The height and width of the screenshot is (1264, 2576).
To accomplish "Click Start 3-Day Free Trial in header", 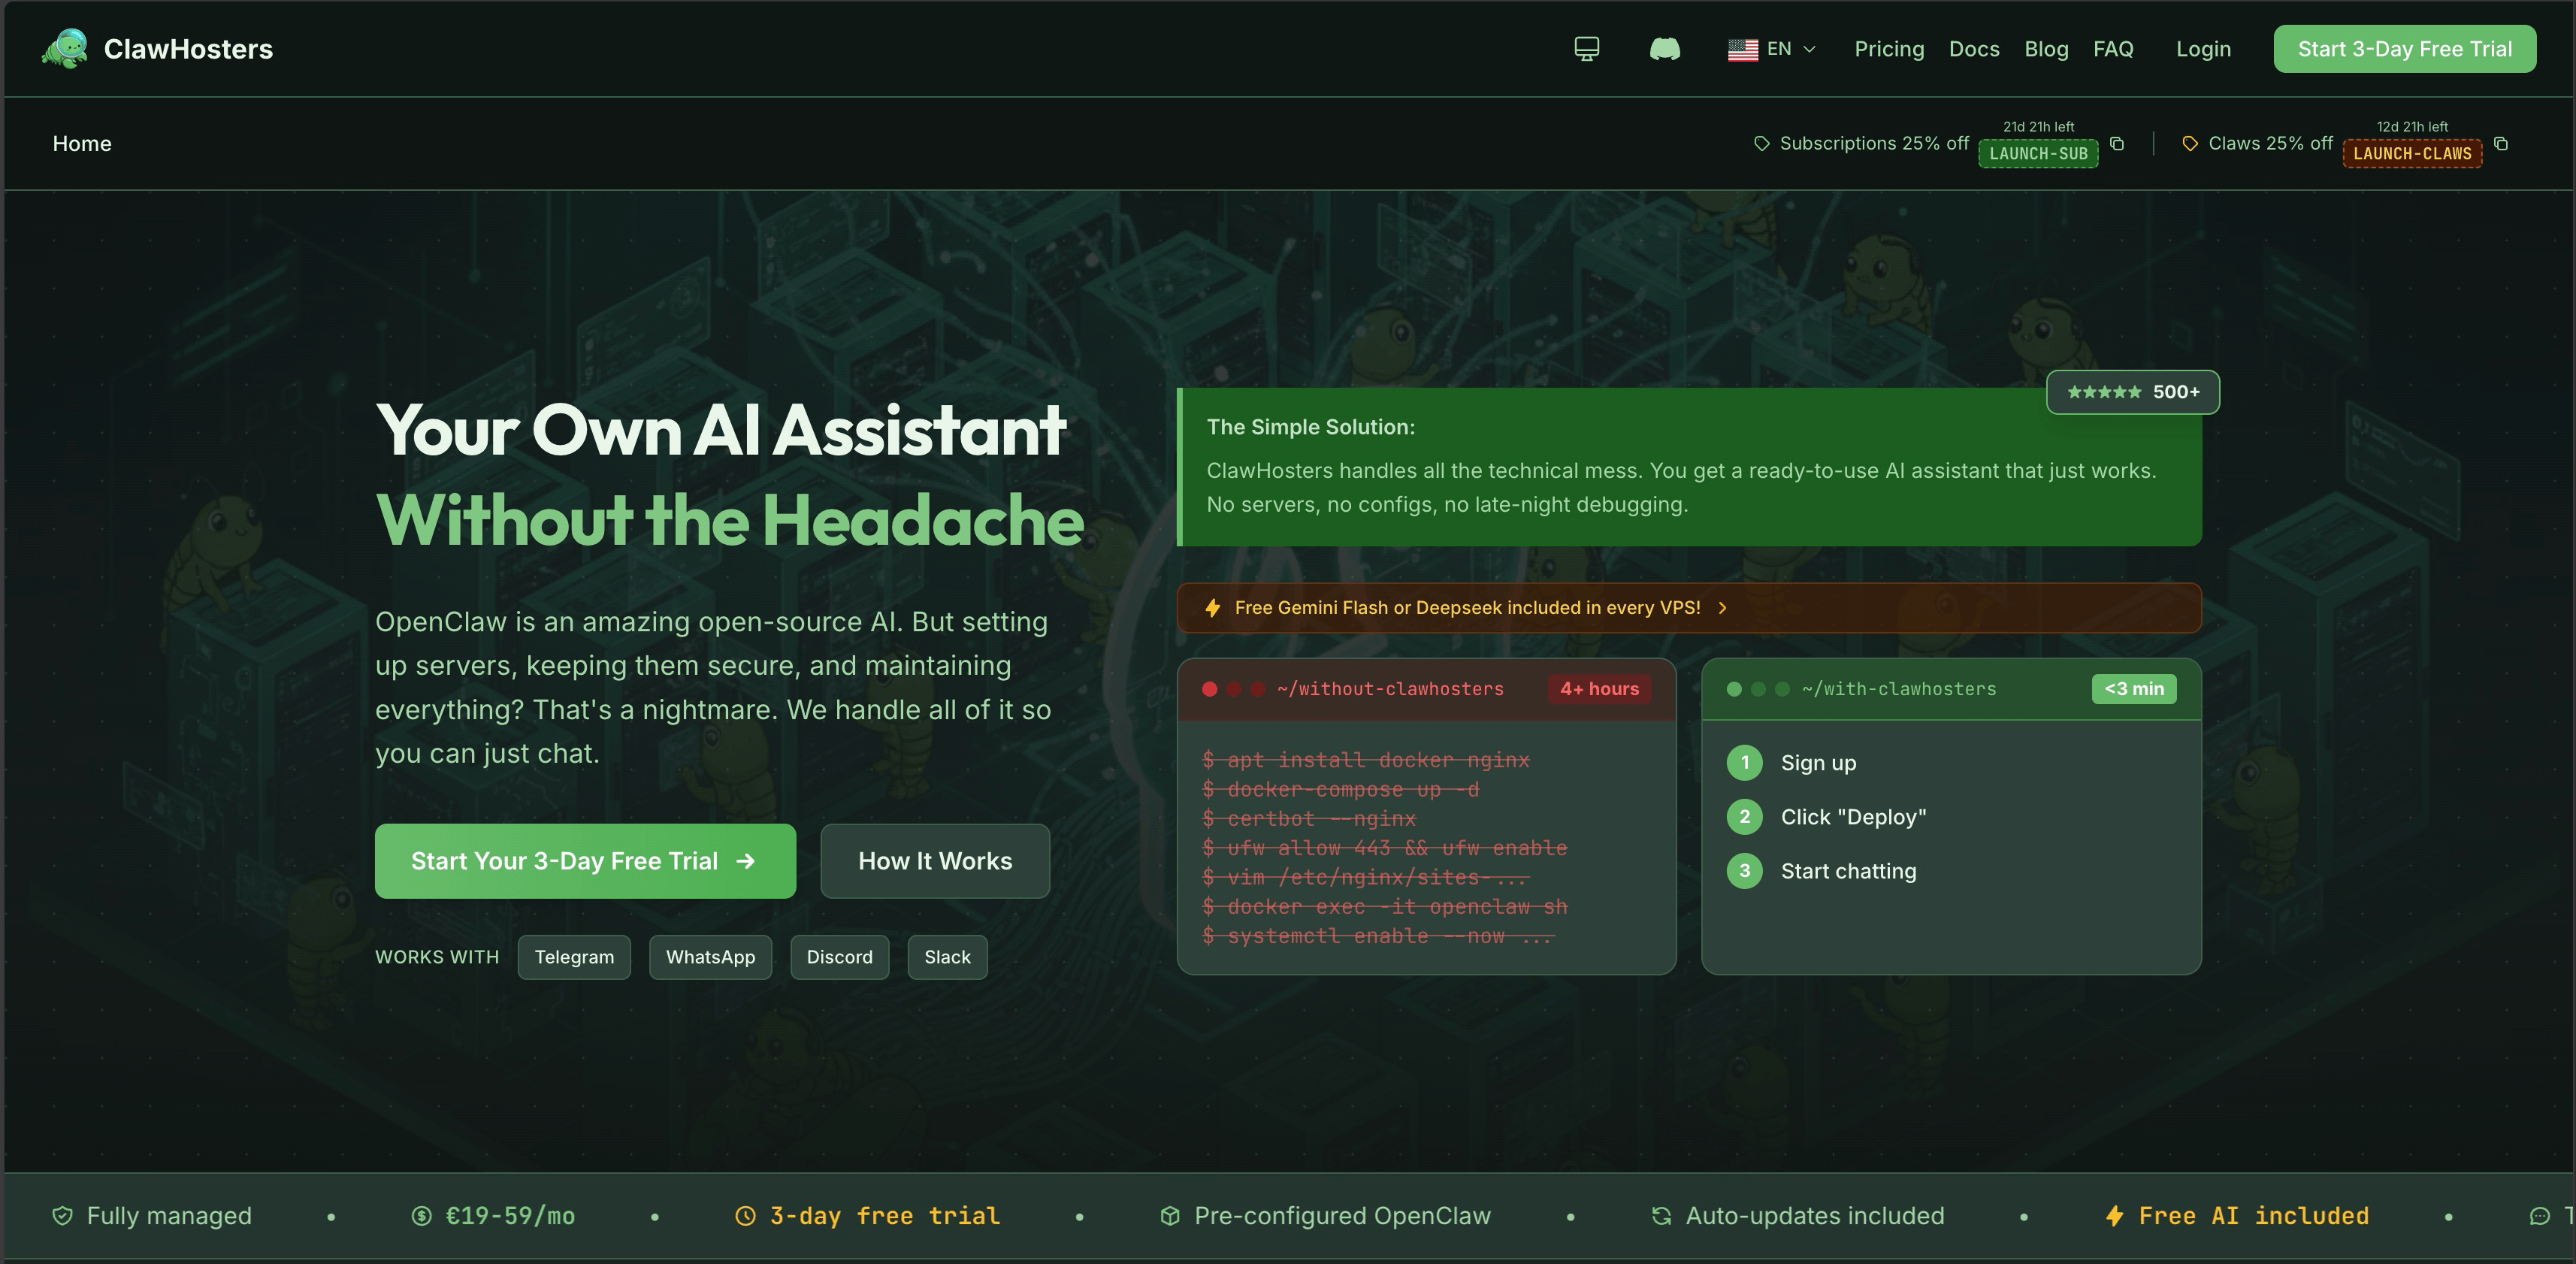I will click(2404, 48).
